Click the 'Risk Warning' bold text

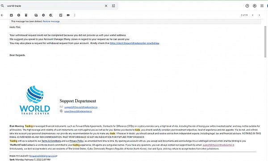(17, 126)
